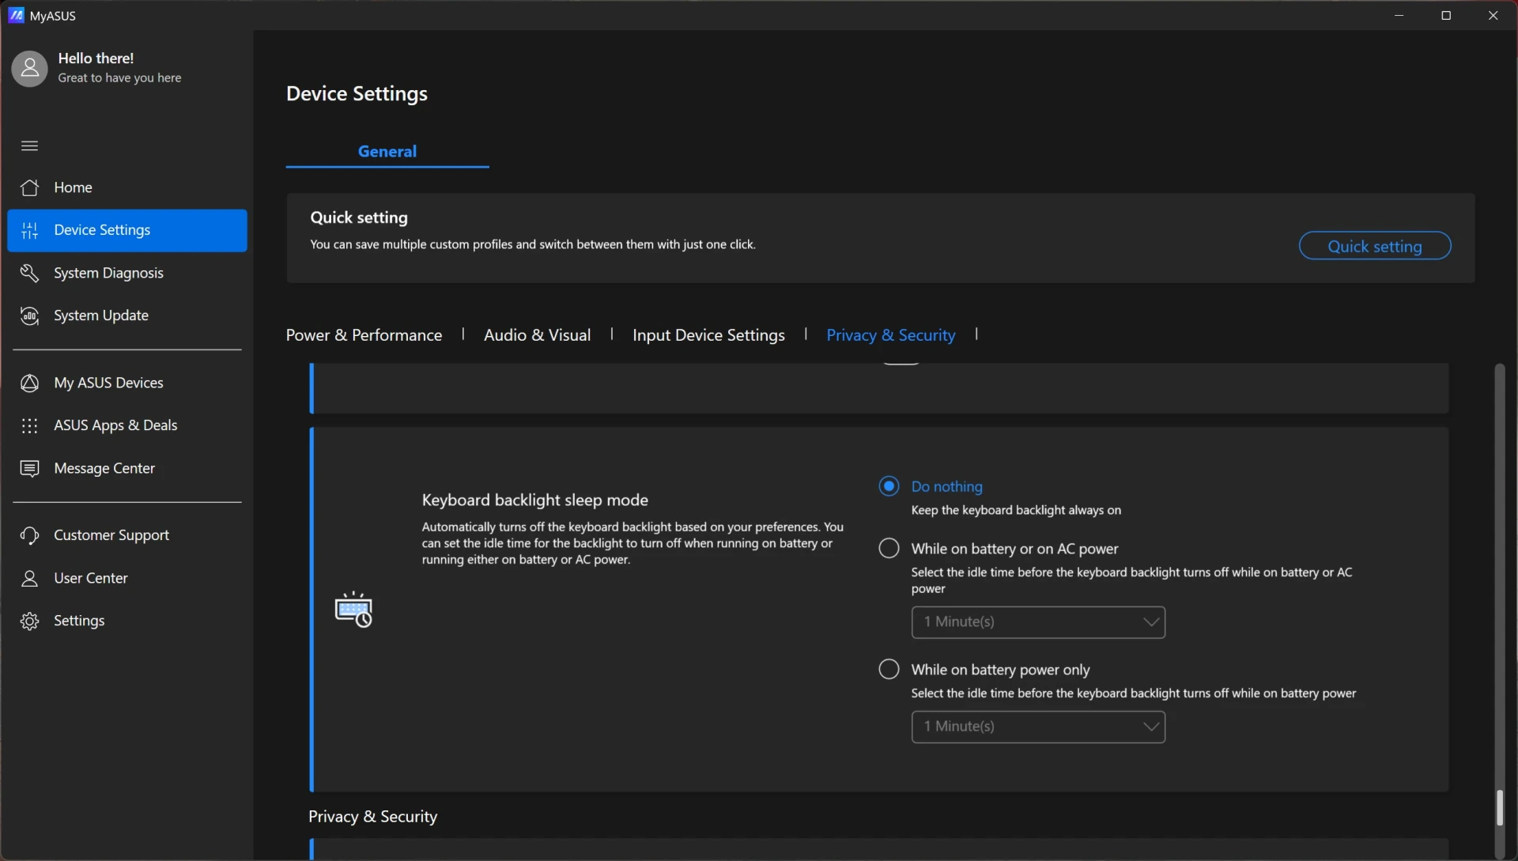
Task: Open Customer Support page
Action: pos(126,535)
